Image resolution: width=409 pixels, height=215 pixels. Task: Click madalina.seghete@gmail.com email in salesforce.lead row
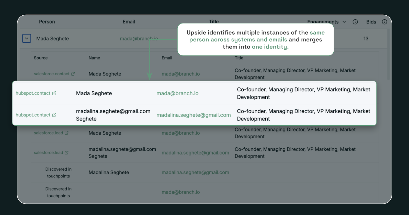tap(195, 153)
